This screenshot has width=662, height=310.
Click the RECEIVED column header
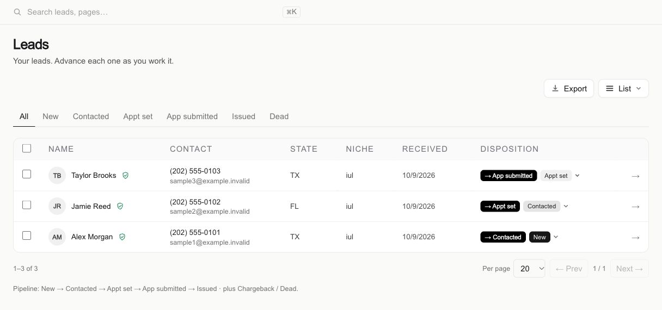pos(425,149)
